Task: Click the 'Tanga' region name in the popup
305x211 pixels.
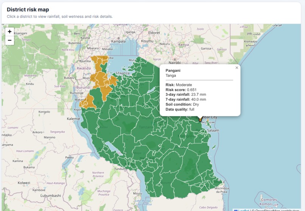Action: tap(171, 76)
